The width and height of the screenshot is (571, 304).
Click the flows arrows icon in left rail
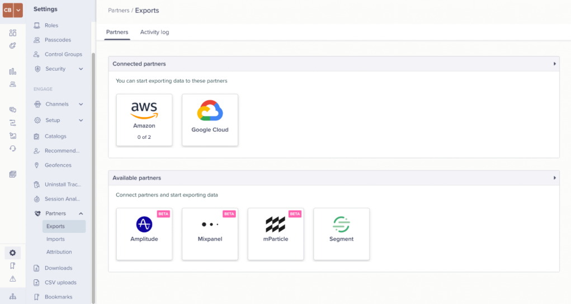tap(13, 123)
